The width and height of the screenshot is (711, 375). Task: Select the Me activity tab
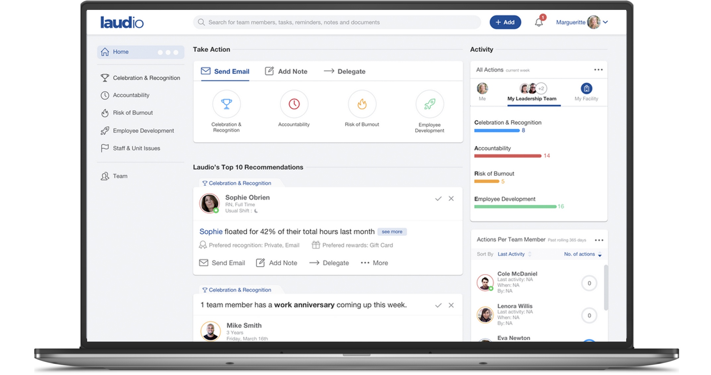pyautogui.click(x=482, y=92)
